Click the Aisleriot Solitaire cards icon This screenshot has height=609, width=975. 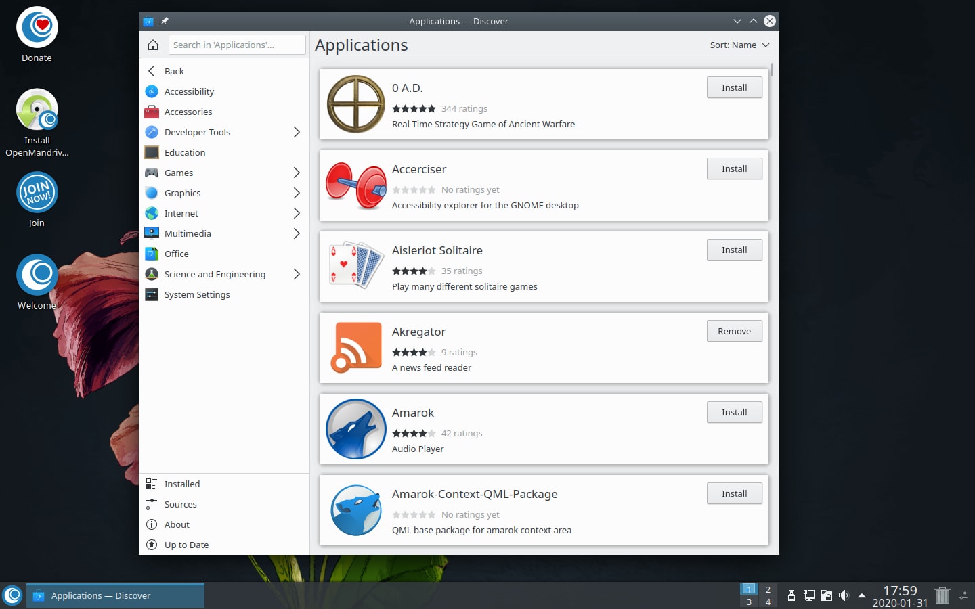355,267
